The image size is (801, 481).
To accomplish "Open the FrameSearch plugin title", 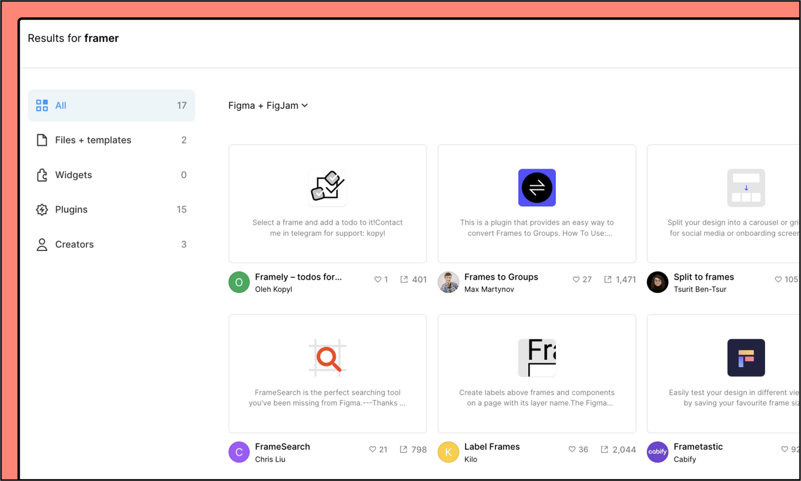I will pos(283,447).
